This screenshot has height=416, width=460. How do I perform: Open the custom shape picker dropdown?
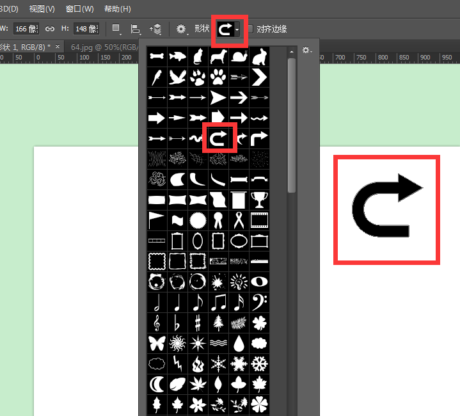click(237, 29)
